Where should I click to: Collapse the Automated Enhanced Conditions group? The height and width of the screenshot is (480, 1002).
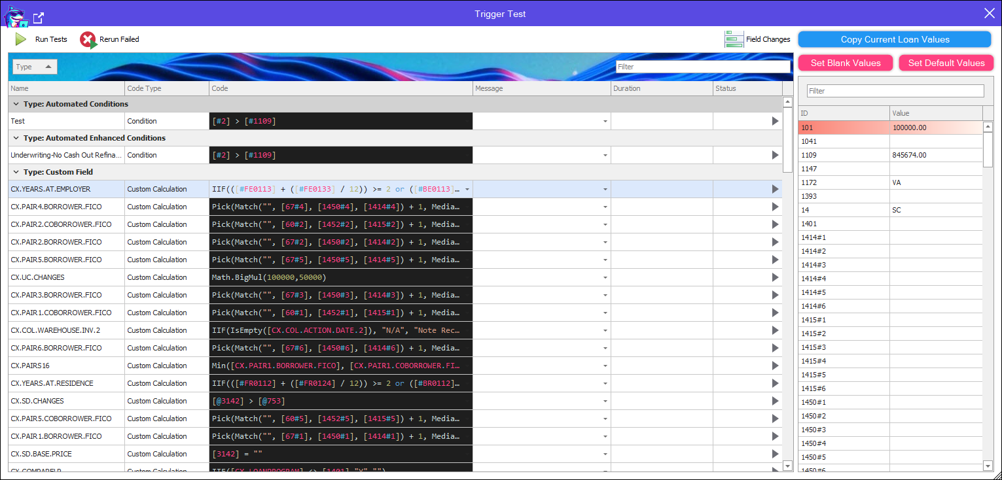coord(15,138)
